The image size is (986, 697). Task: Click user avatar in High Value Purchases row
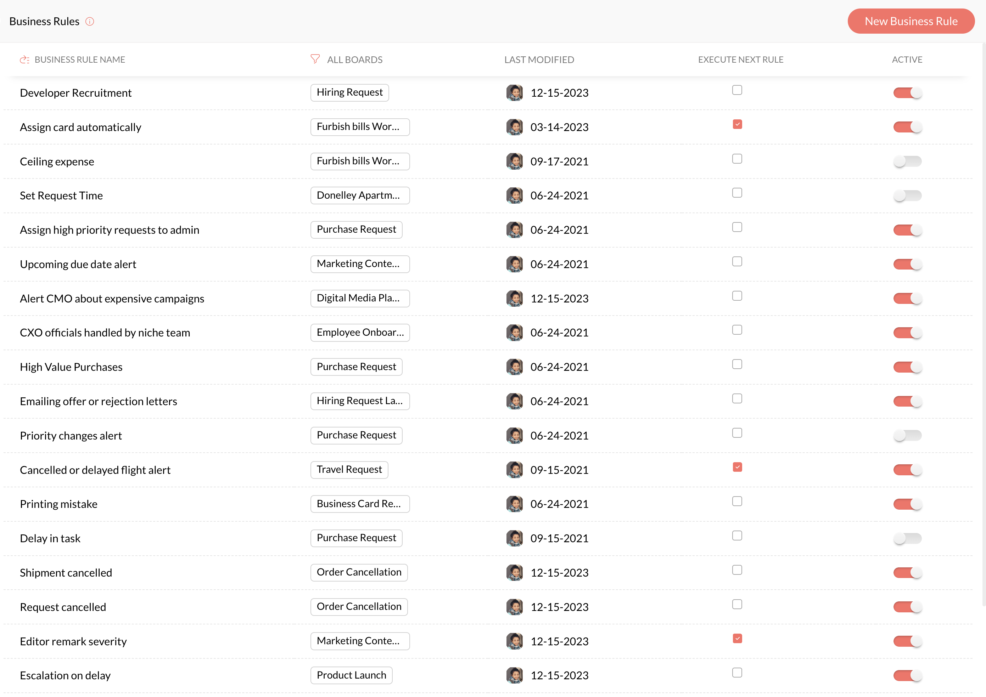coord(514,367)
